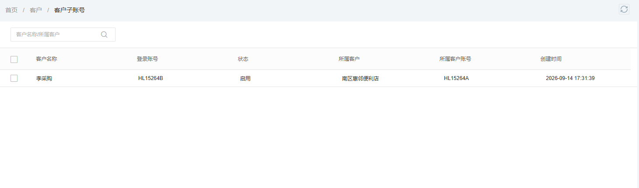Click the 客户名称 column header

pyautogui.click(x=46, y=59)
